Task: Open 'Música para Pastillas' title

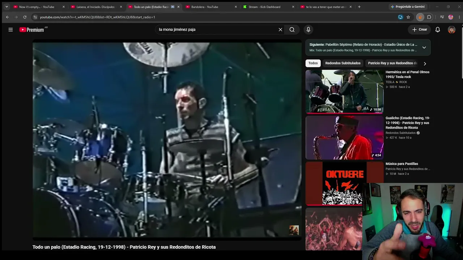Action: tap(402, 164)
